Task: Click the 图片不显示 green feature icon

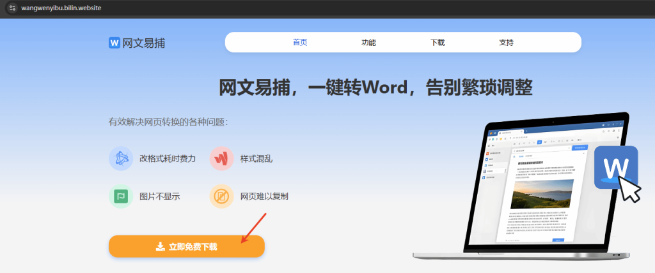Action: 121,196
